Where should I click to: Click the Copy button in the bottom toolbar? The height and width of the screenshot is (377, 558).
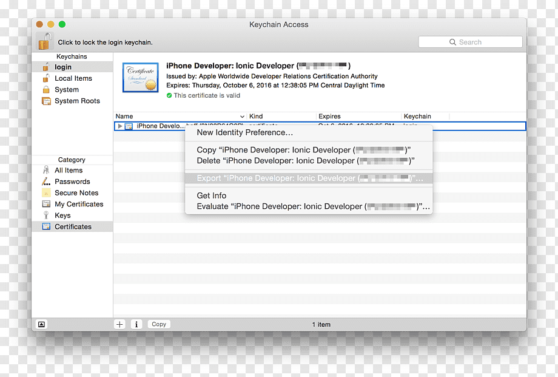(159, 324)
